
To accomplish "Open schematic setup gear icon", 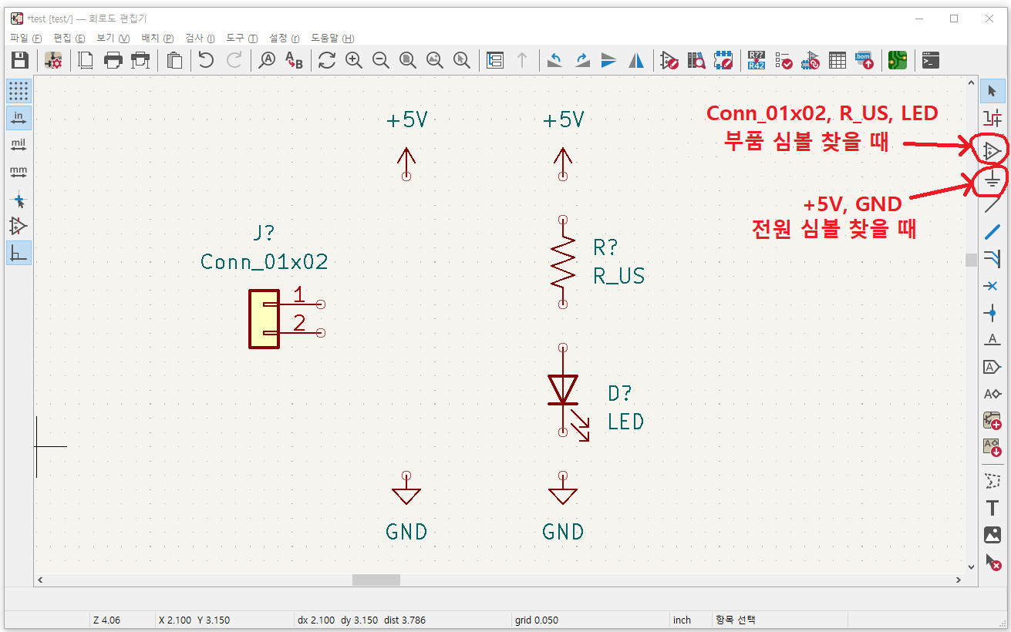I will click(53, 60).
